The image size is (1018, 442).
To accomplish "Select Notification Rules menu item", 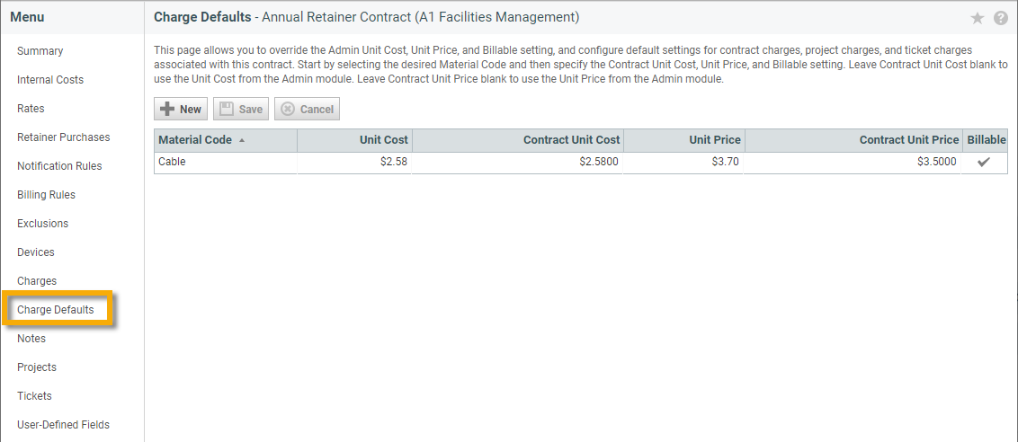I will point(59,165).
